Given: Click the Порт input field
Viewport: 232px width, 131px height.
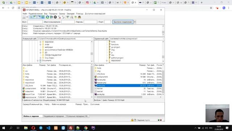Looking at the screenshot, I should tap(107, 22).
